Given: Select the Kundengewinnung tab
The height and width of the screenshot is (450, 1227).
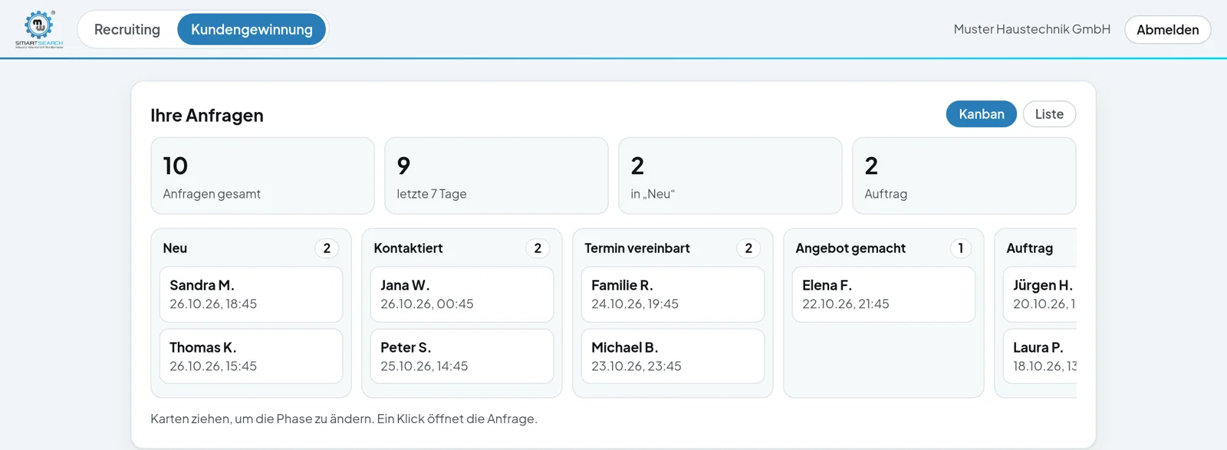Looking at the screenshot, I should coord(252,29).
